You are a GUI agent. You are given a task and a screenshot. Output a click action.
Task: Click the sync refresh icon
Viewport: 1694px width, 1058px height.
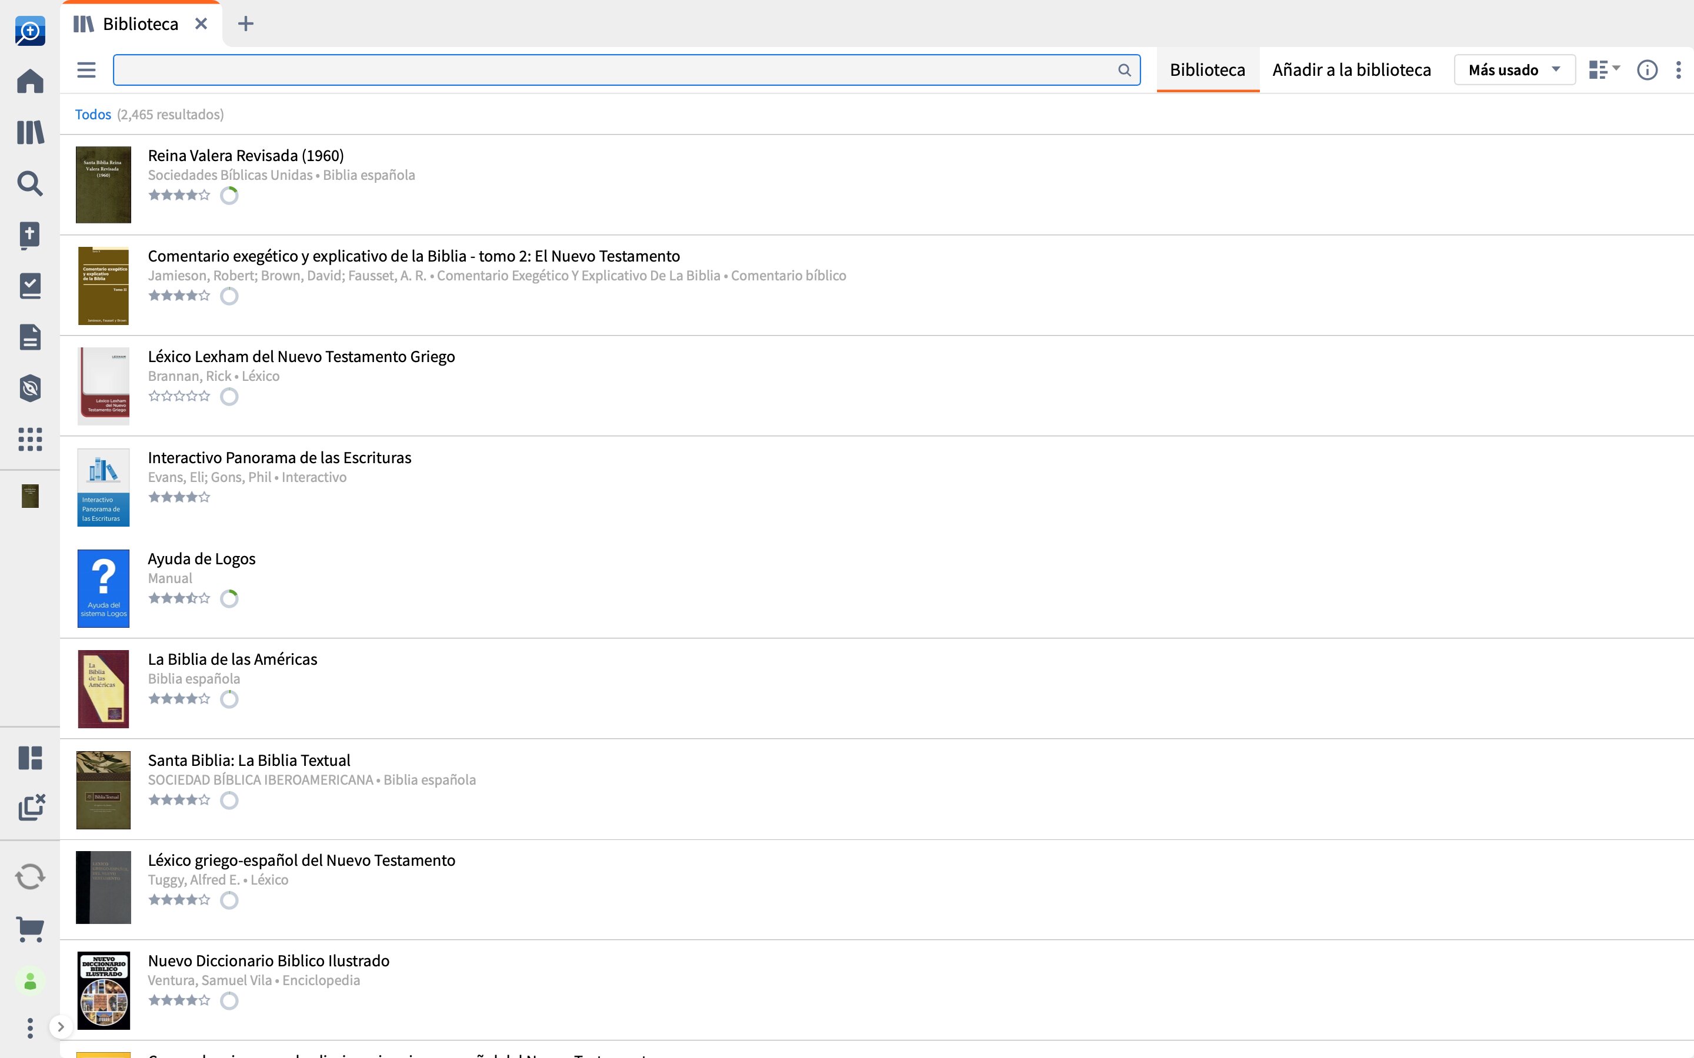coord(30,877)
